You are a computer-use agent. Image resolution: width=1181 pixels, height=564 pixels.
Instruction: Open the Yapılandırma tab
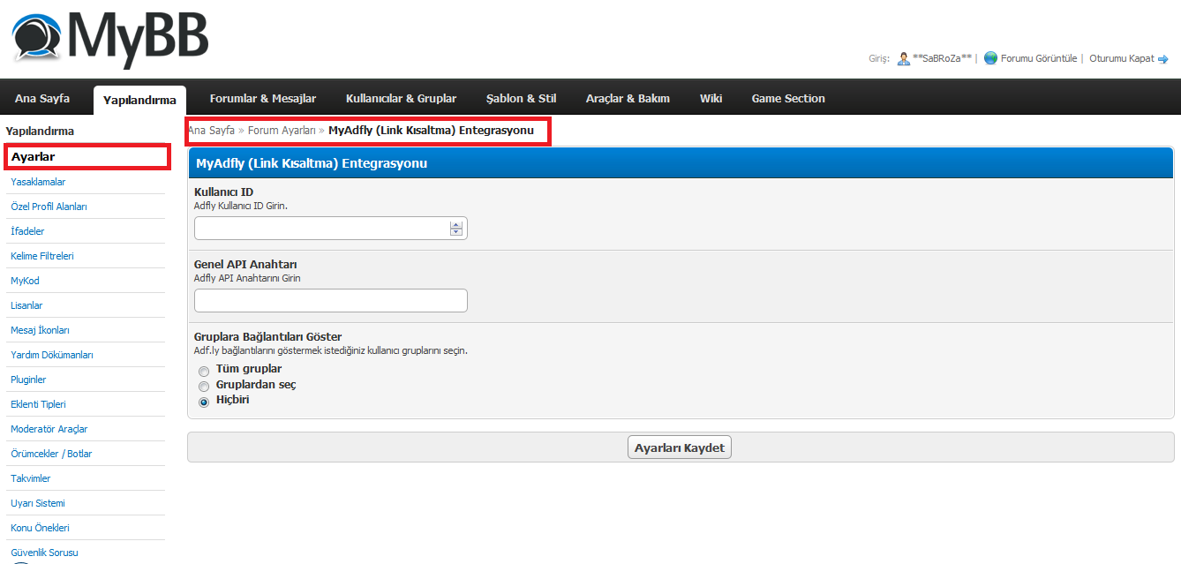[x=139, y=100]
